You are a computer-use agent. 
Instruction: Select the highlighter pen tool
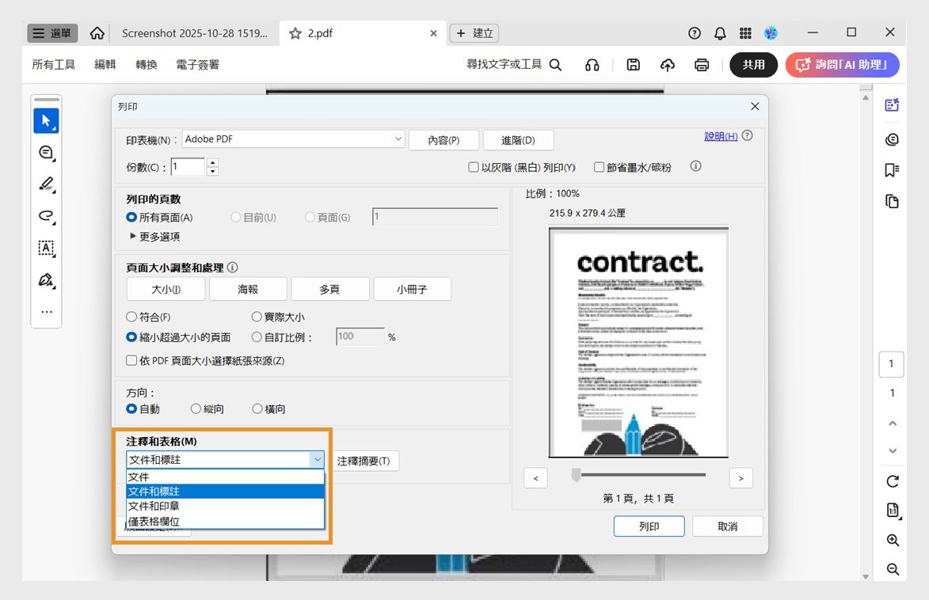(x=45, y=184)
